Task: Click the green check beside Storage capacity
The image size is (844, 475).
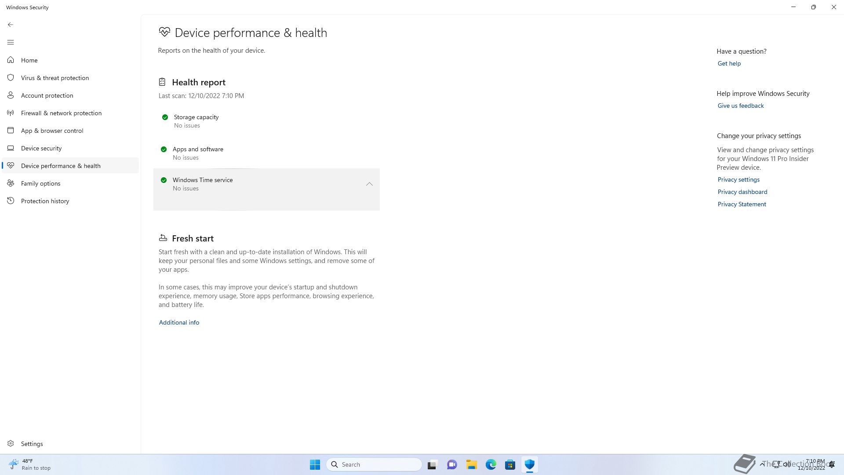Action: point(165,117)
